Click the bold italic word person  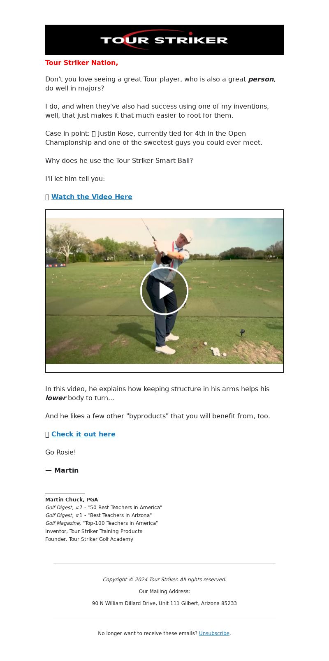[261, 79]
